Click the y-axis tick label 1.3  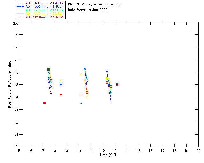(16, 110)
